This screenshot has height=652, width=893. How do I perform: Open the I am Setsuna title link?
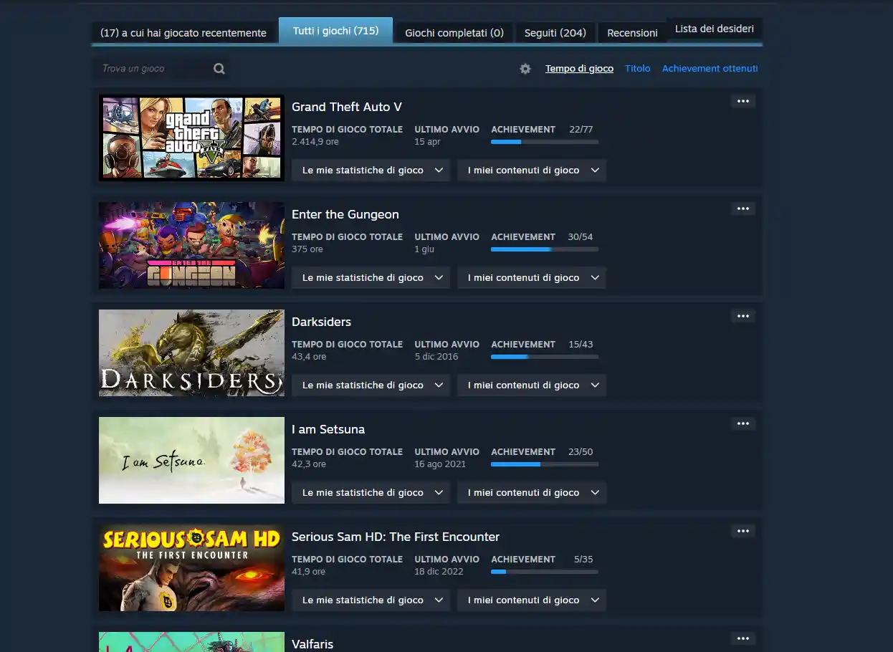pos(328,429)
